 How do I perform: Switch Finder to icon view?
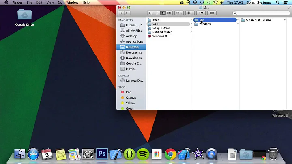pos(150,13)
